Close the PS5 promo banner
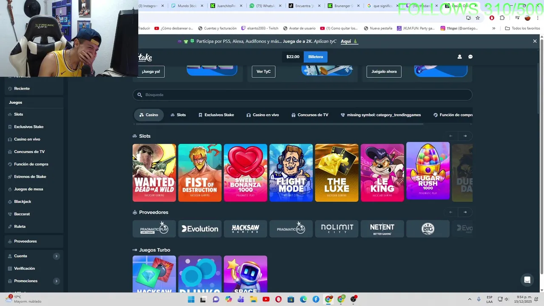 (x=535, y=41)
